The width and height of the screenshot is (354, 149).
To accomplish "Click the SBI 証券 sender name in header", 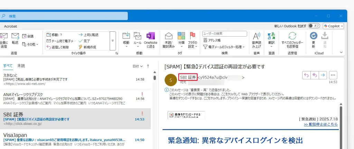I will (188, 77).
